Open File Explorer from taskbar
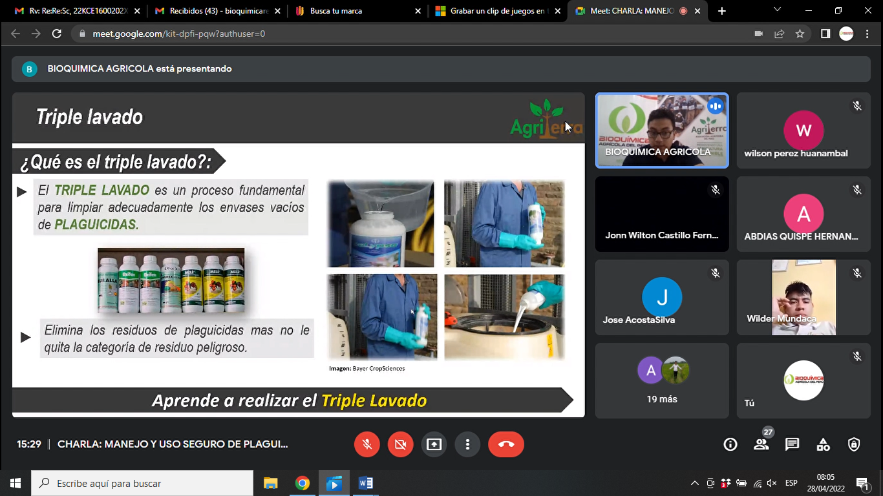This screenshot has height=496, width=883. point(270,483)
